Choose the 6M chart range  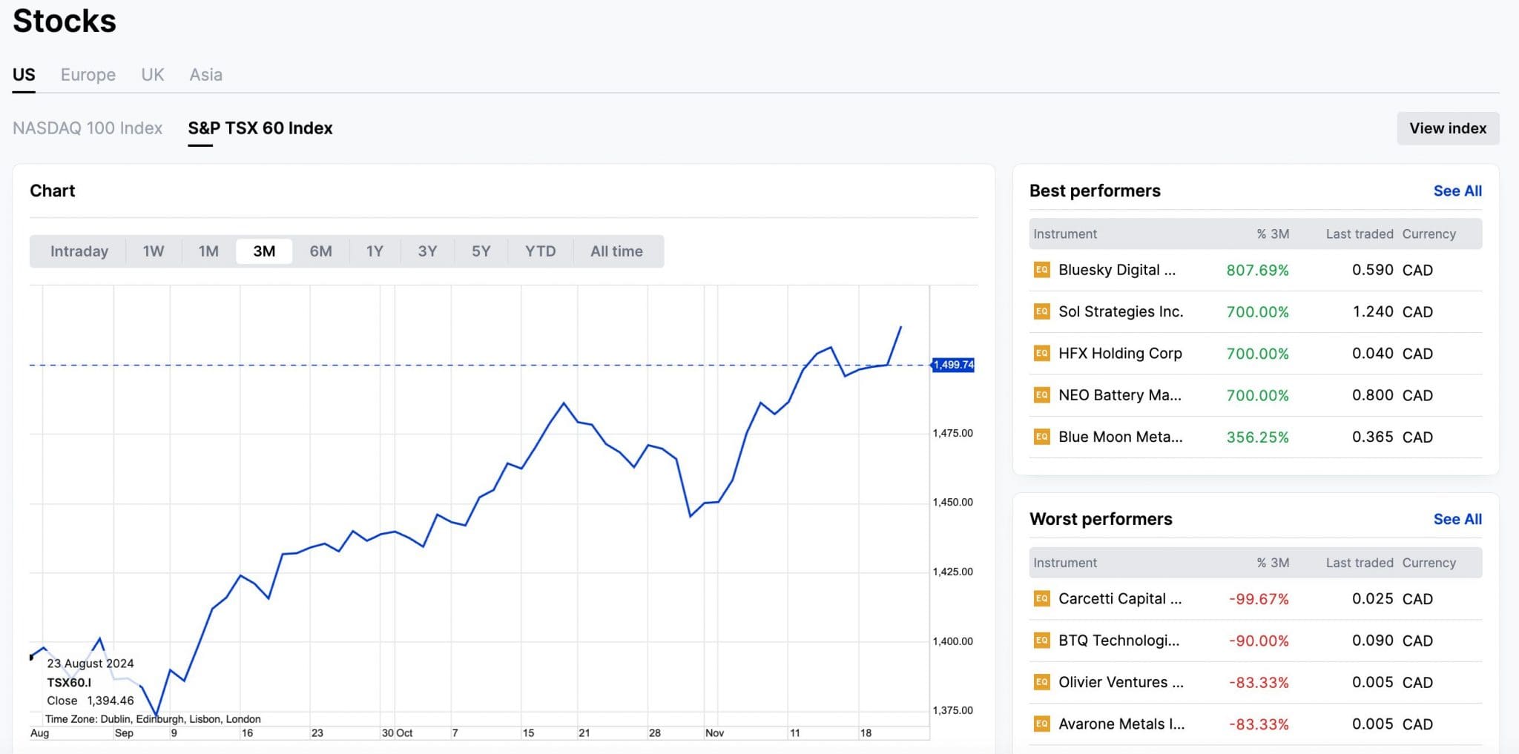pyautogui.click(x=320, y=251)
